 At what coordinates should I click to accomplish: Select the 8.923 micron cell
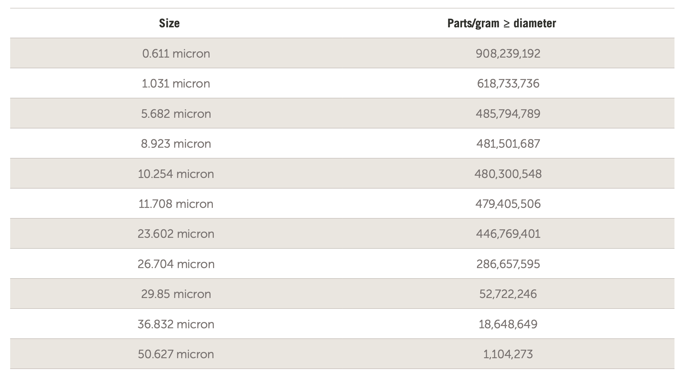176,143
